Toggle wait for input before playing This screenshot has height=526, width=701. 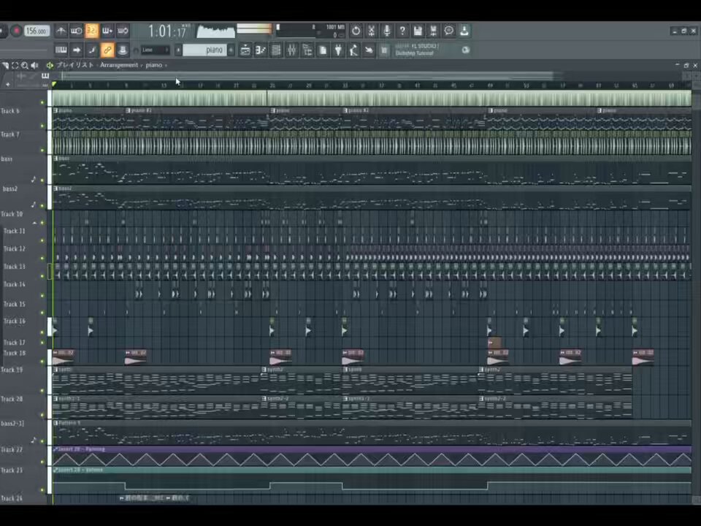coord(76,31)
